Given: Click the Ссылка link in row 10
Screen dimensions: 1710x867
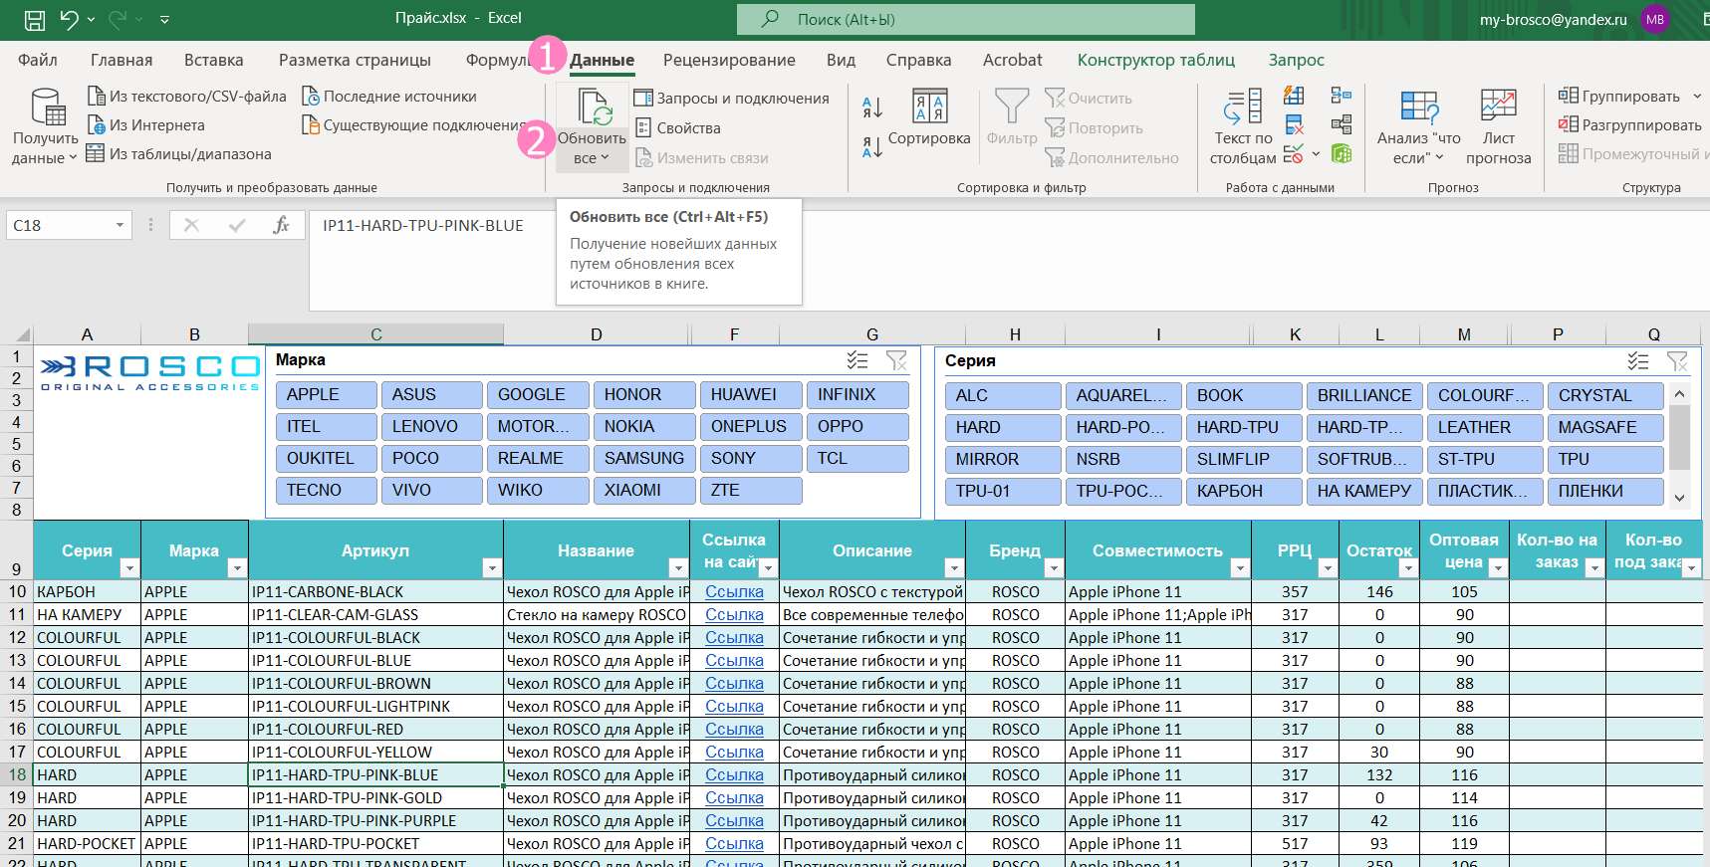Looking at the screenshot, I should 734,591.
